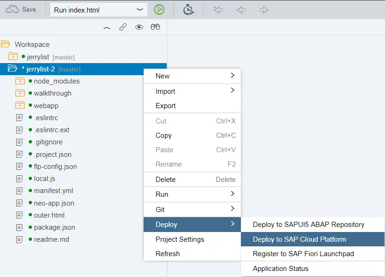Select Deploy to SAP Cloud Platform
Screen dimensions: 385x277
(x=313, y=239)
